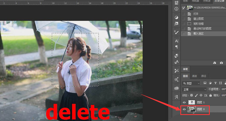Viewport: 226px width, 121px height.
Task: Filter layers by pixel layers icon
Action: pos(205,83)
